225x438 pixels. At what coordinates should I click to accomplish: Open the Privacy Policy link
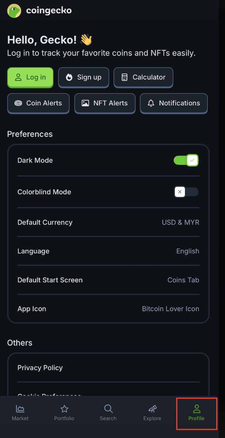point(40,368)
